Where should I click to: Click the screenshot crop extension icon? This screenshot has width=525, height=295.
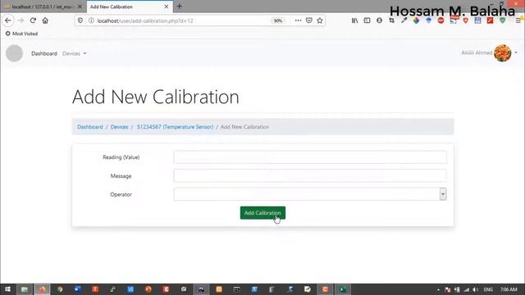click(391, 20)
